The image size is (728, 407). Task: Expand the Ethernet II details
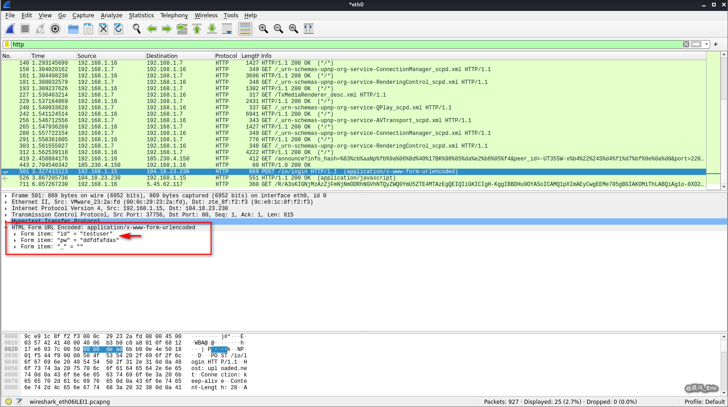tap(6, 202)
